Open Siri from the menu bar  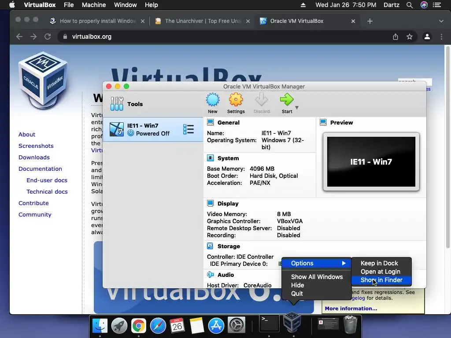tap(424, 5)
